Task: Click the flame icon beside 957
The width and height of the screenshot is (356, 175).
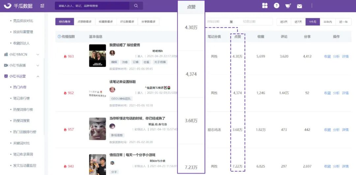Action: [x=65, y=130]
